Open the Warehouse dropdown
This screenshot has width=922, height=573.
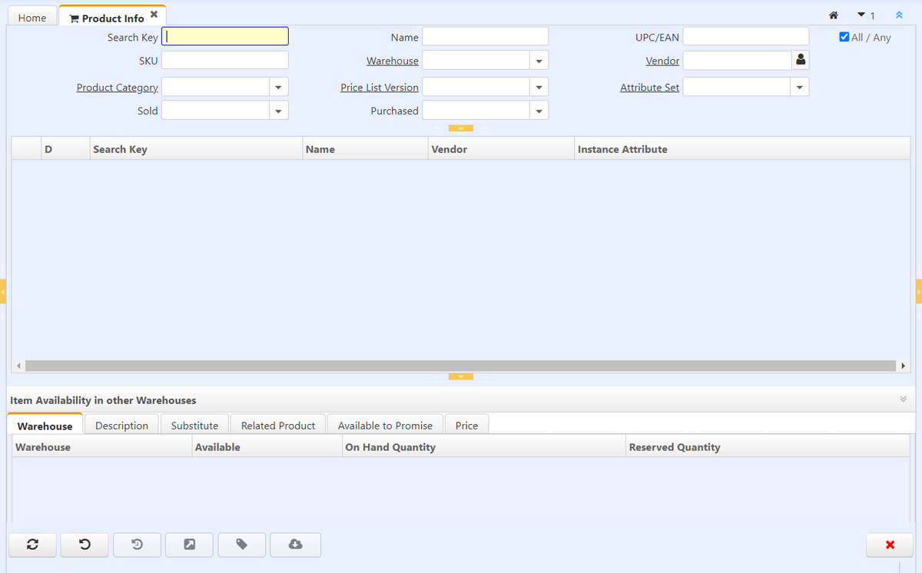click(539, 61)
